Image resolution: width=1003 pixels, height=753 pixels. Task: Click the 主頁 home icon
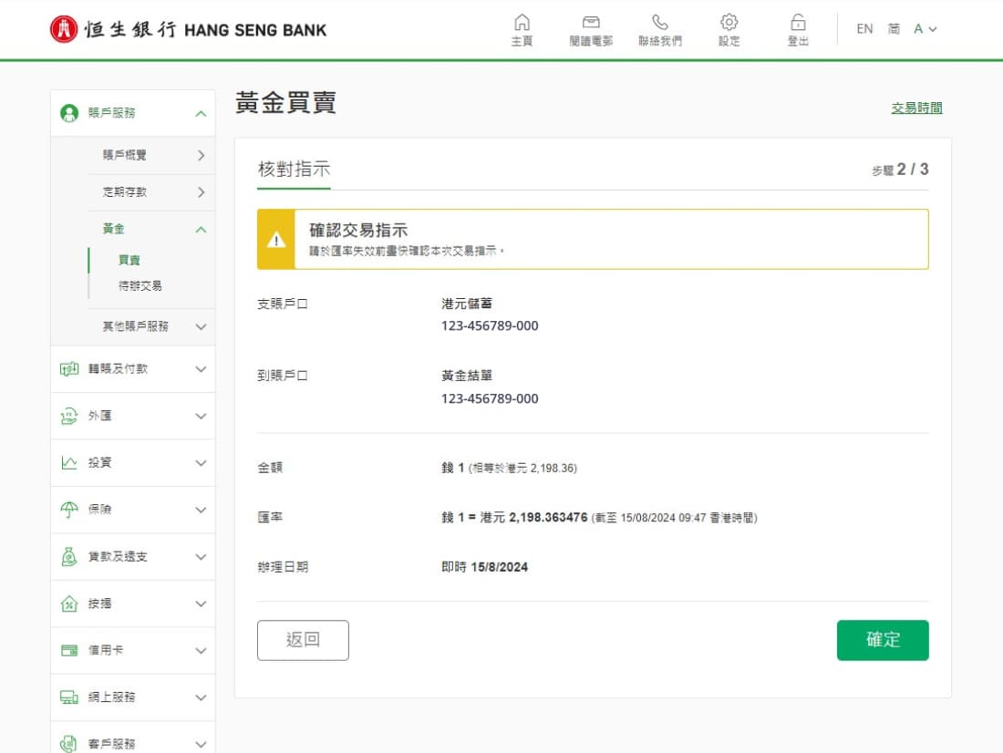click(522, 23)
